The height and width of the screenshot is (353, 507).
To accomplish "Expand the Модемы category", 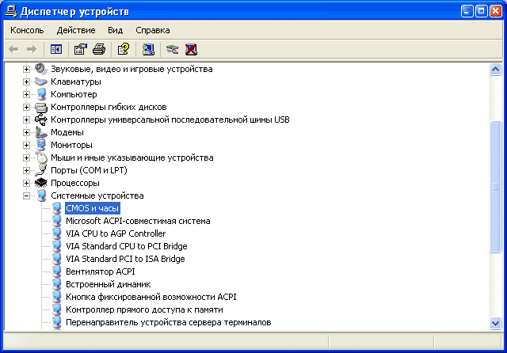I will 26,132.
